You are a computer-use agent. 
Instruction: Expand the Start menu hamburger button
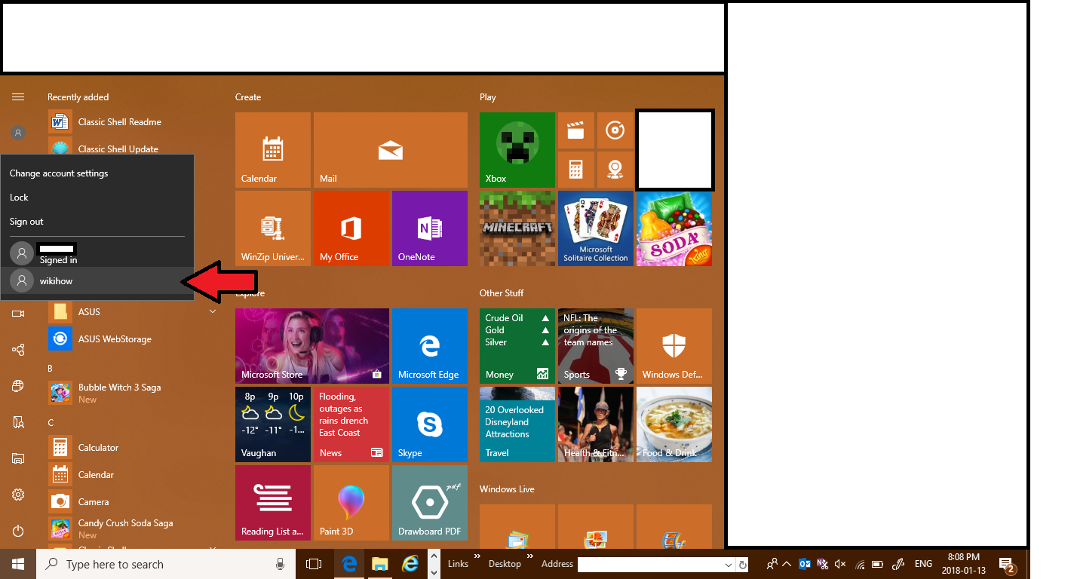pos(18,96)
